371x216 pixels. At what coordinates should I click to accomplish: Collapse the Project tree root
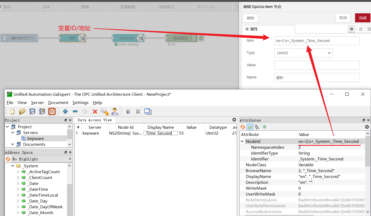7,127
